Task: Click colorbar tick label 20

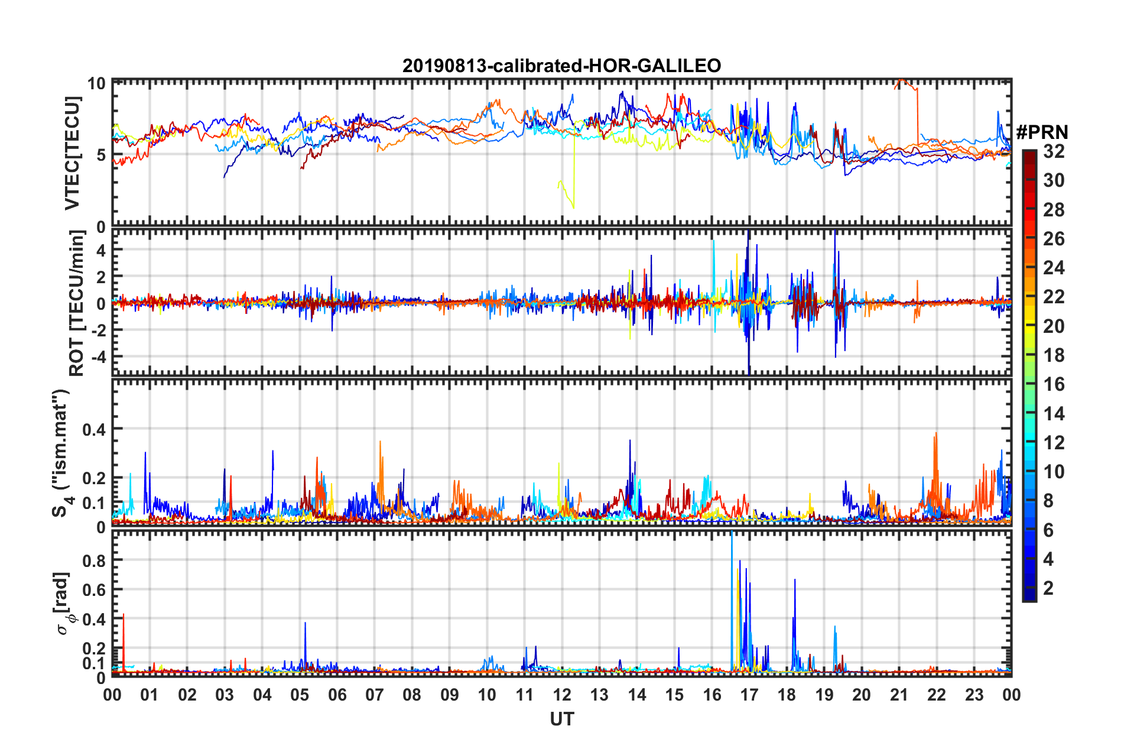Action: pyautogui.click(x=1054, y=326)
